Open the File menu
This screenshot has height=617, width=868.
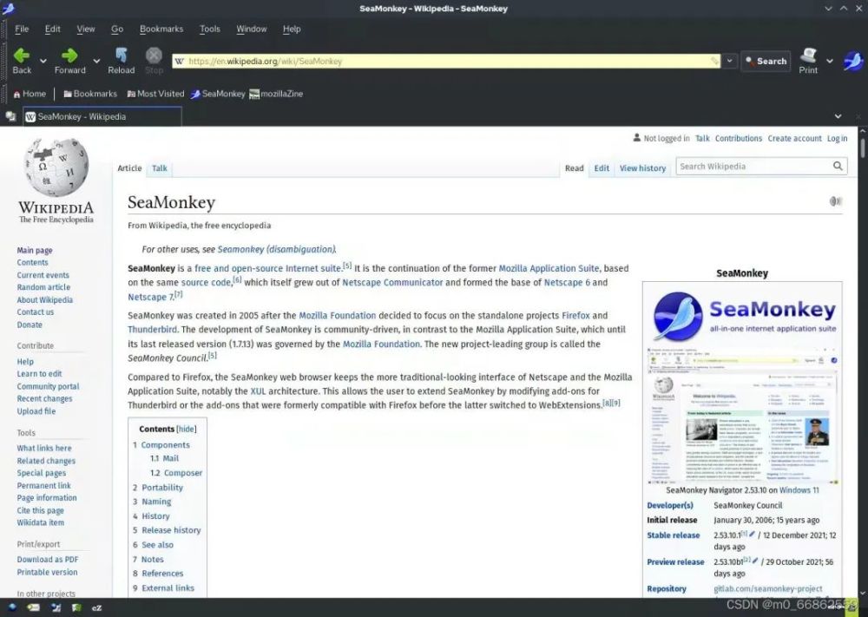click(22, 29)
